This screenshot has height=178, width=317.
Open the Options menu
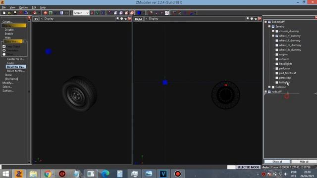click(x=23, y=7)
